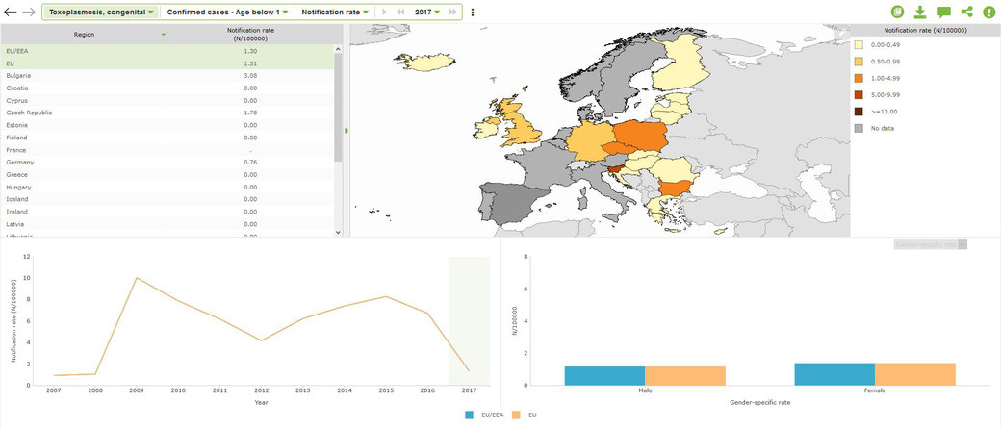Screen dimensions: 1001x428
Task: Click the 0.00-0.49 legend color swatch
Action: (859, 44)
